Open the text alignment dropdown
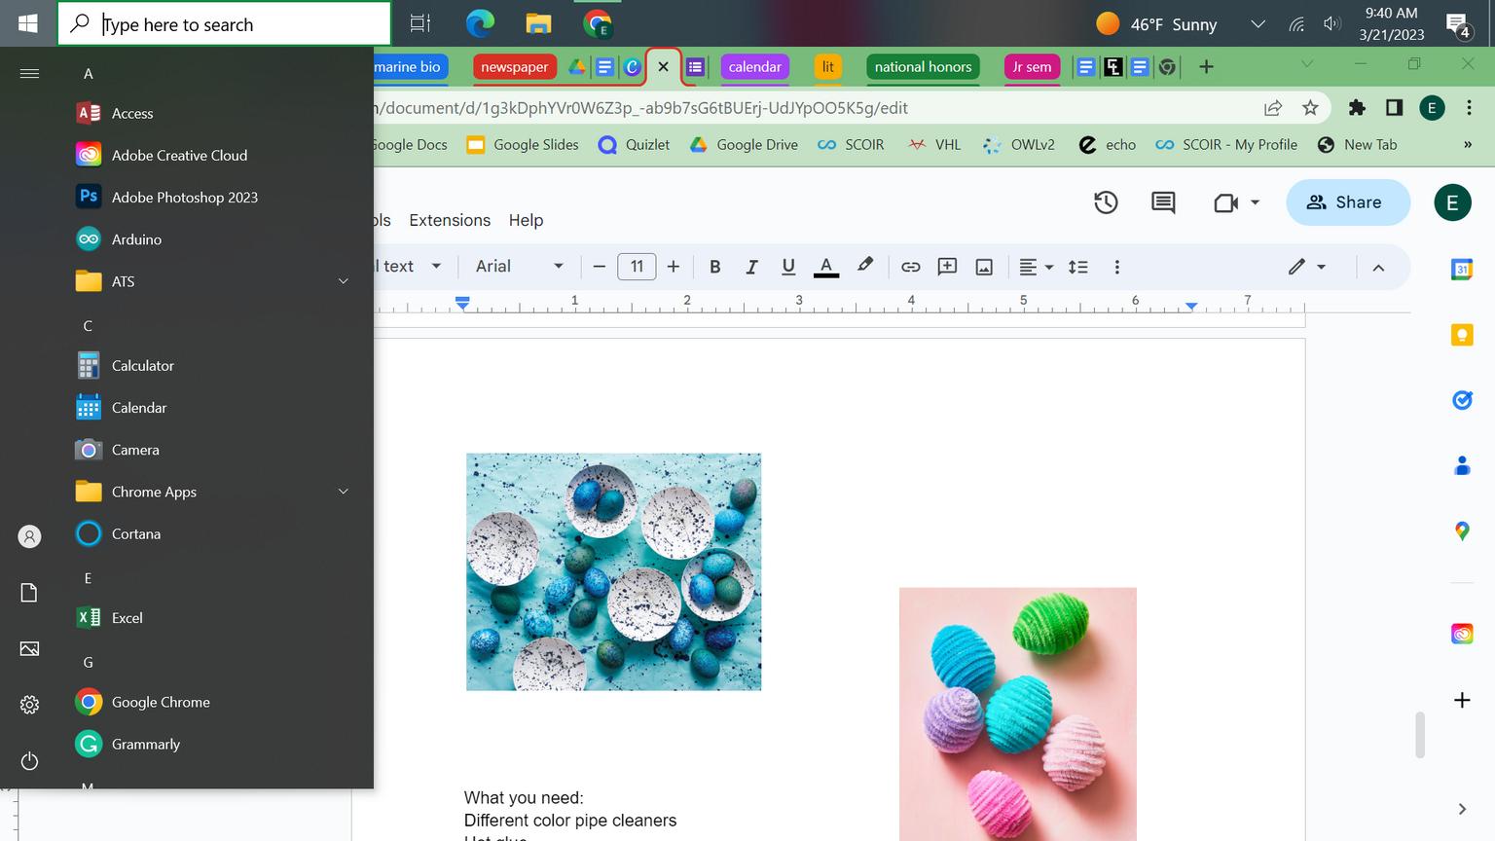 (x=1036, y=267)
